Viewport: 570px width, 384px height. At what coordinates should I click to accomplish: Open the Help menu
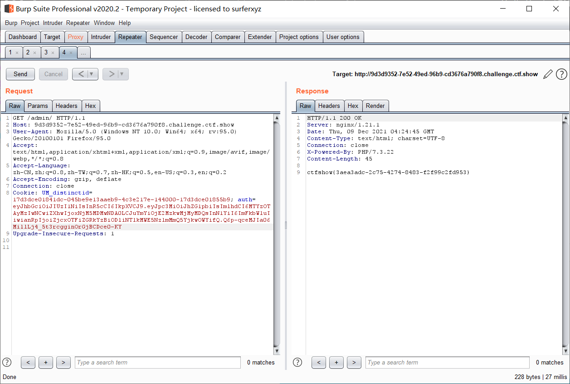click(x=125, y=23)
